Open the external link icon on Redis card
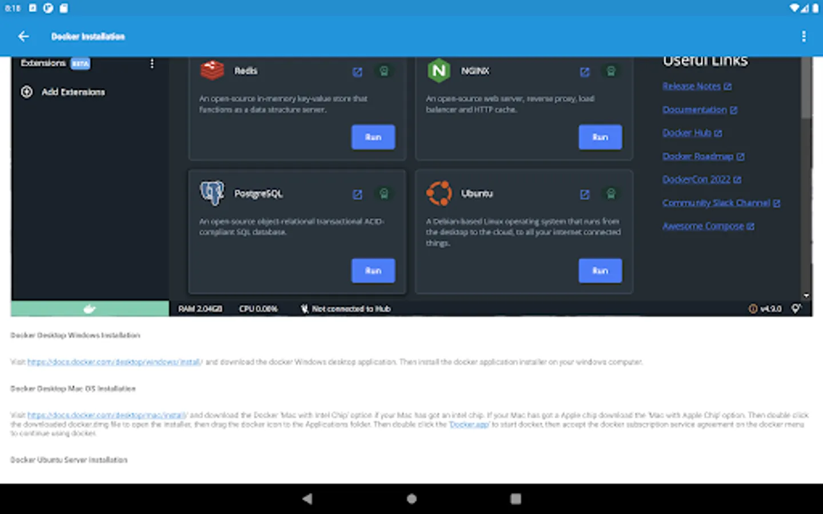The width and height of the screenshot is (823, 514). (357, 72)
